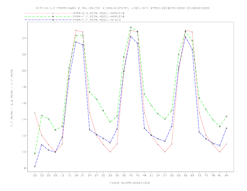Click the chart title line starting STAT=VL1L2
The width and height of the screenshot is (247, 191).
(x=123, y=8)
